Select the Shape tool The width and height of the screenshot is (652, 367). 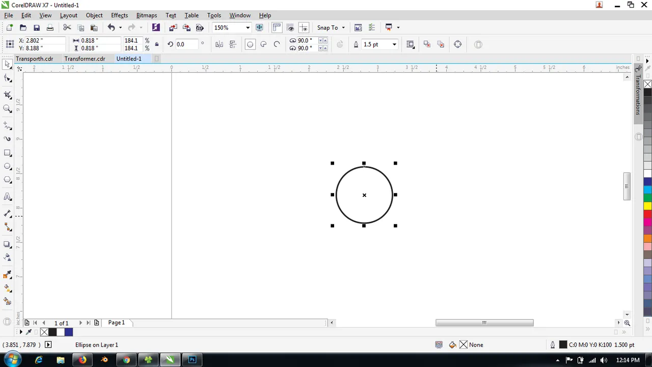(x=7, y=78)
